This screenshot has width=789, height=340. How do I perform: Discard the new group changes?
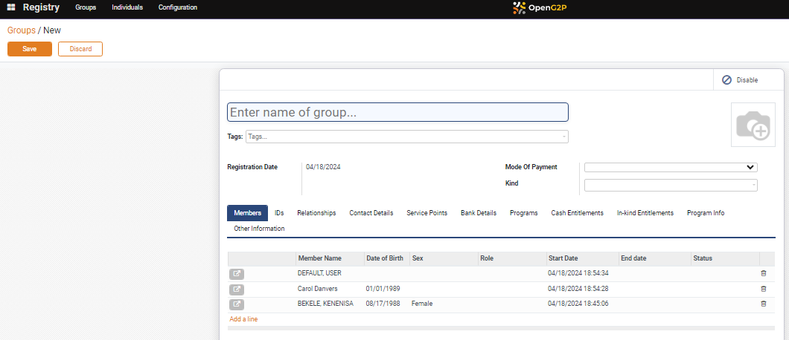[x=80, y=49]
